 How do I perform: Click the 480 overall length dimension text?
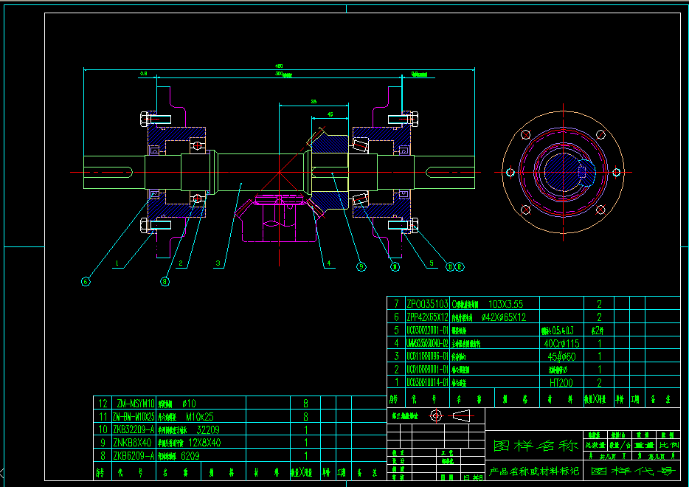tap(280, 67)
